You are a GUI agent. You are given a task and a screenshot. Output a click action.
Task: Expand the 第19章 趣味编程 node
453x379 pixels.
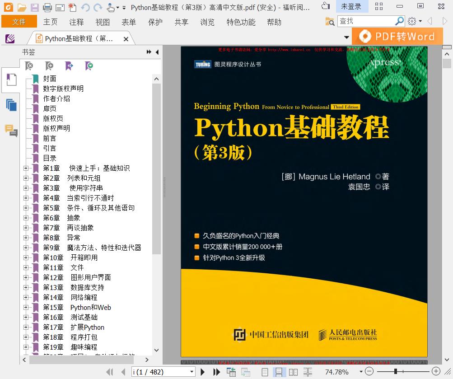(x=26, y=347)
